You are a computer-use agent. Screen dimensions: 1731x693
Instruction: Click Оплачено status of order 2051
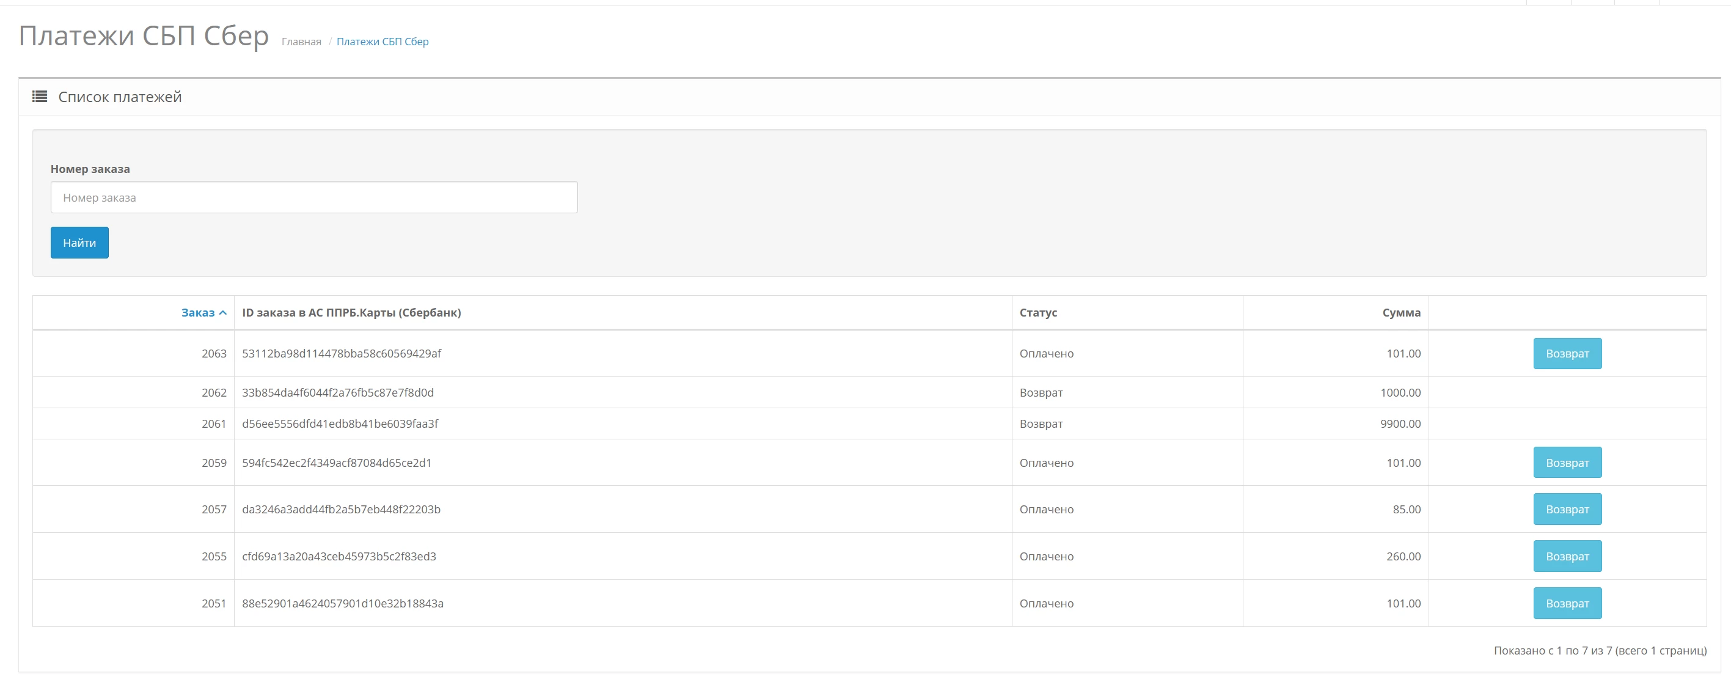(x=1046, y=604)
